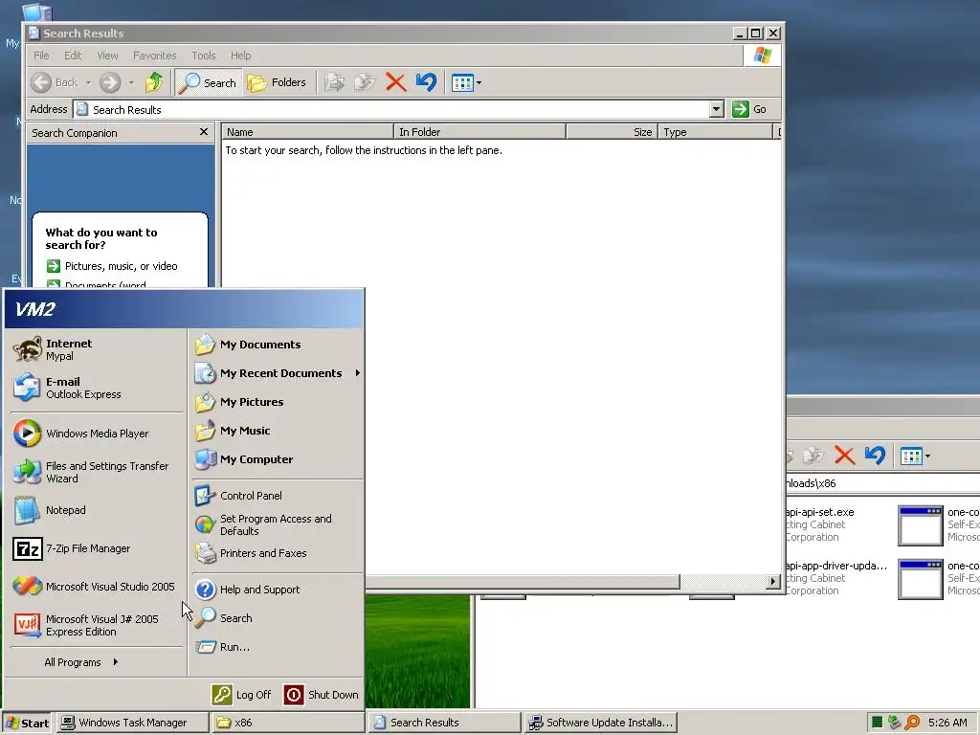The image size is (980, 735).
Task: Open My Pictures folder
Action: (277, 402)
